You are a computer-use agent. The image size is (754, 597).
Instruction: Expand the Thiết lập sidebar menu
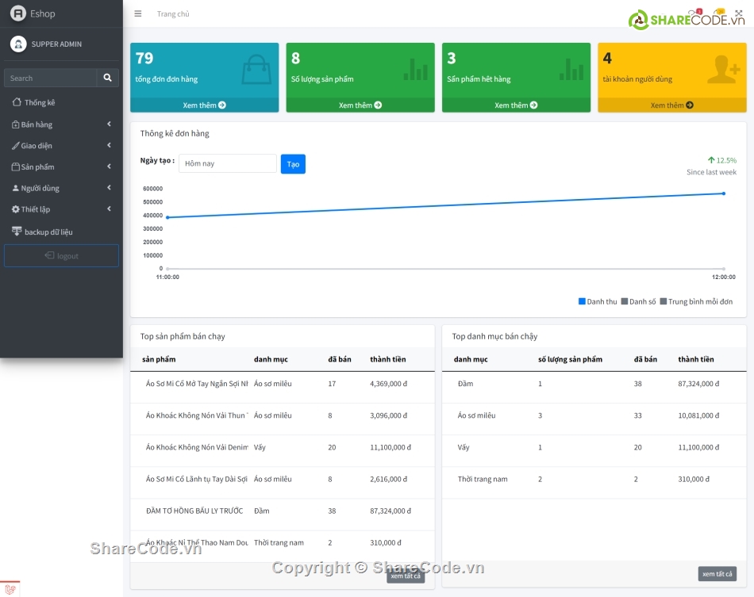60,209
